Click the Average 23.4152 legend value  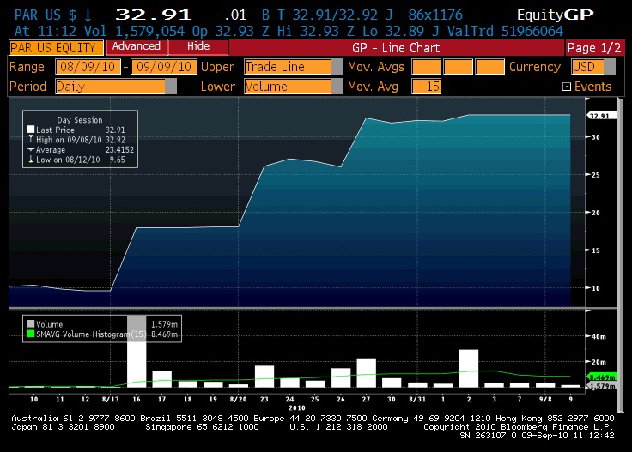(x=119, y=149)
